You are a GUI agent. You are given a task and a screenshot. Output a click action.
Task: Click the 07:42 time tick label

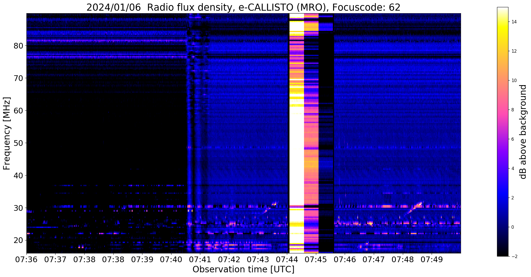pyautogui.click(x=229, y=259)
